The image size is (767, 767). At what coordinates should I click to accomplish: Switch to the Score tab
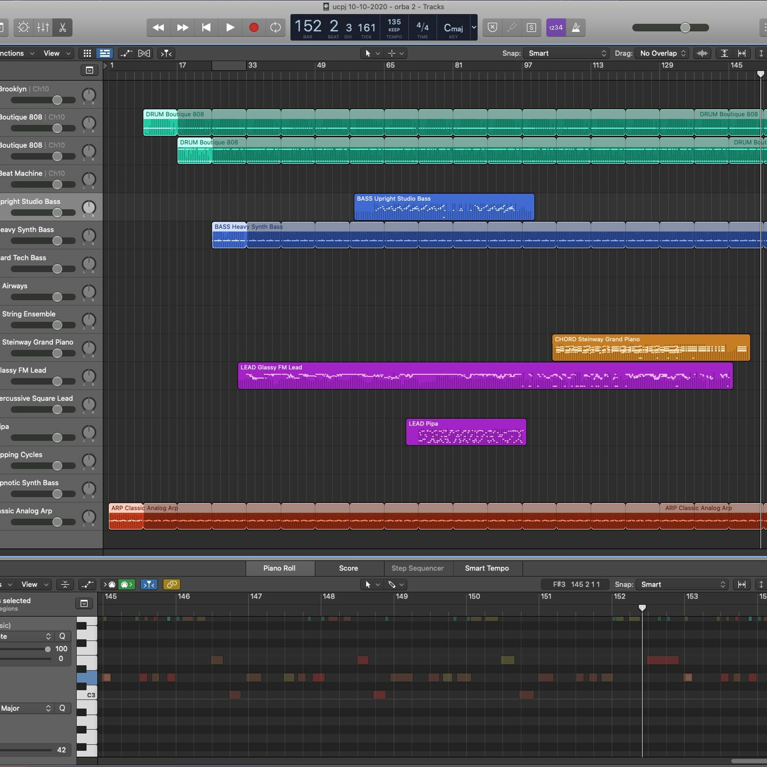pos(348,568)
